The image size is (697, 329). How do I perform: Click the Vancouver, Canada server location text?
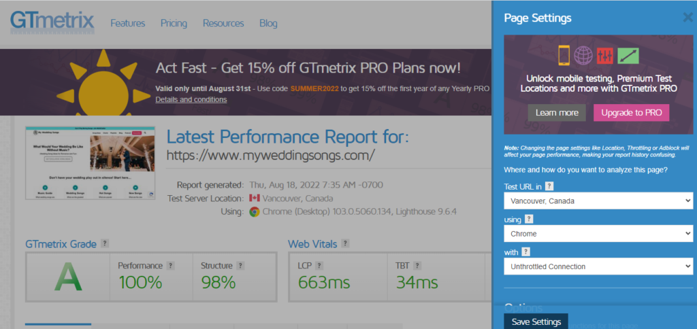(297, 198)
